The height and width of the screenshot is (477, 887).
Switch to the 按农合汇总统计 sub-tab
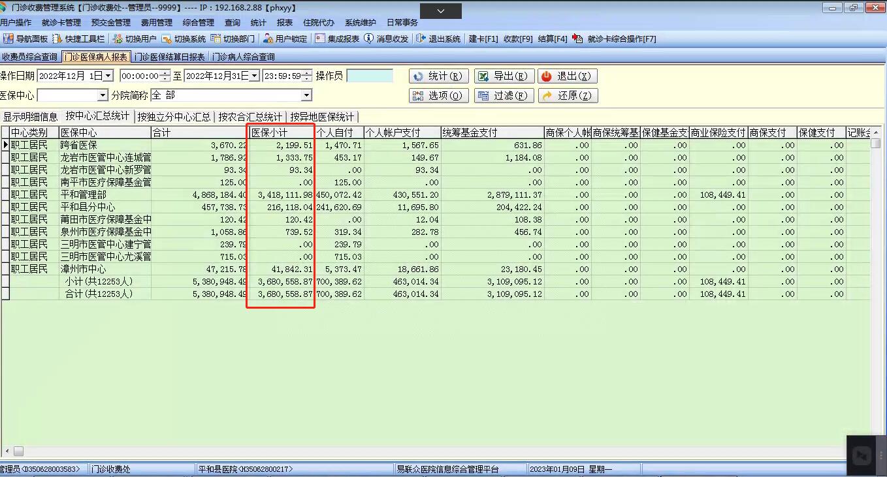tap(250, 117)
